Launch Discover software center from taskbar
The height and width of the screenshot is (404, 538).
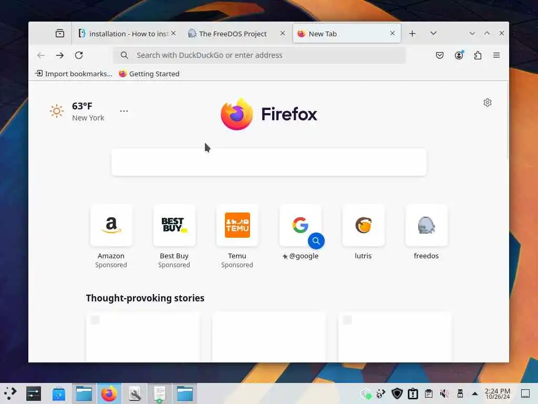[x=59, y=393]
